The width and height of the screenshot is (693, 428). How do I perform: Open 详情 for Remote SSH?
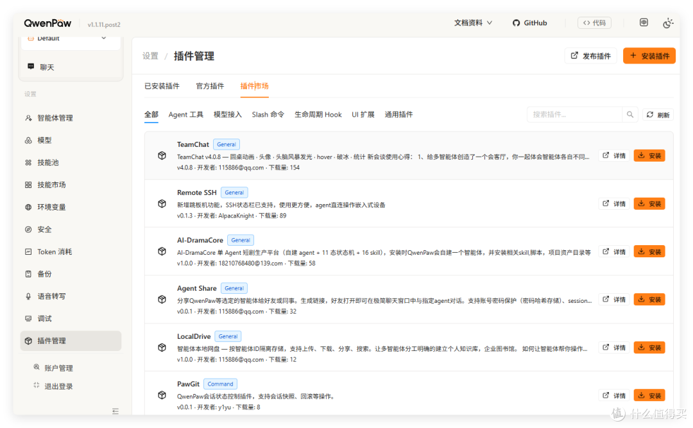pyautogui.click(x=614, y=204)
